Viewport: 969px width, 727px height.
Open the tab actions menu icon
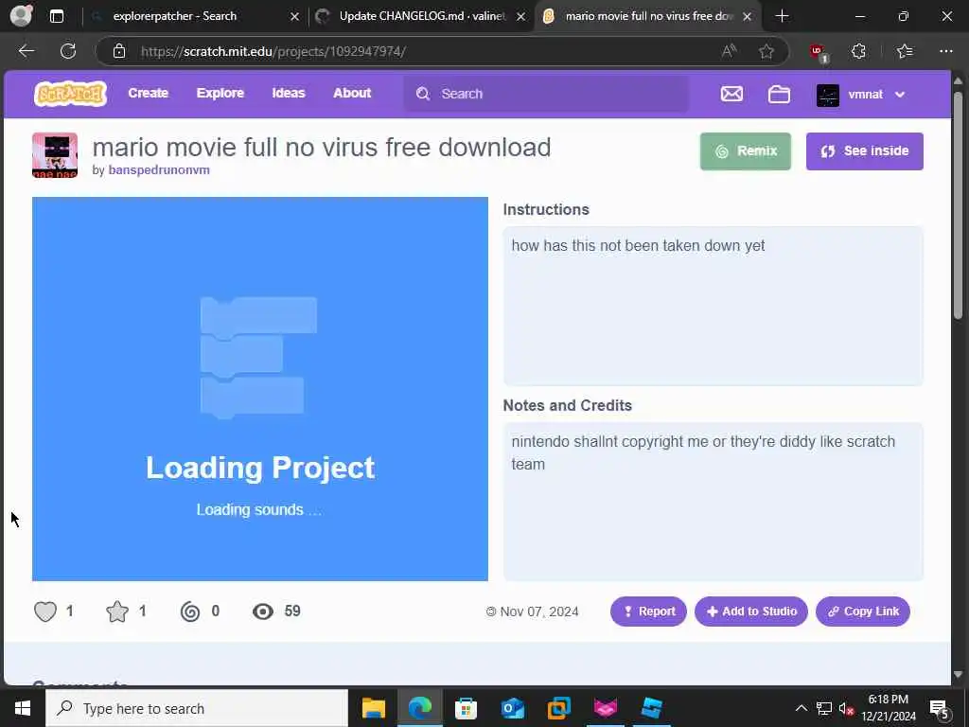point(57,16)
